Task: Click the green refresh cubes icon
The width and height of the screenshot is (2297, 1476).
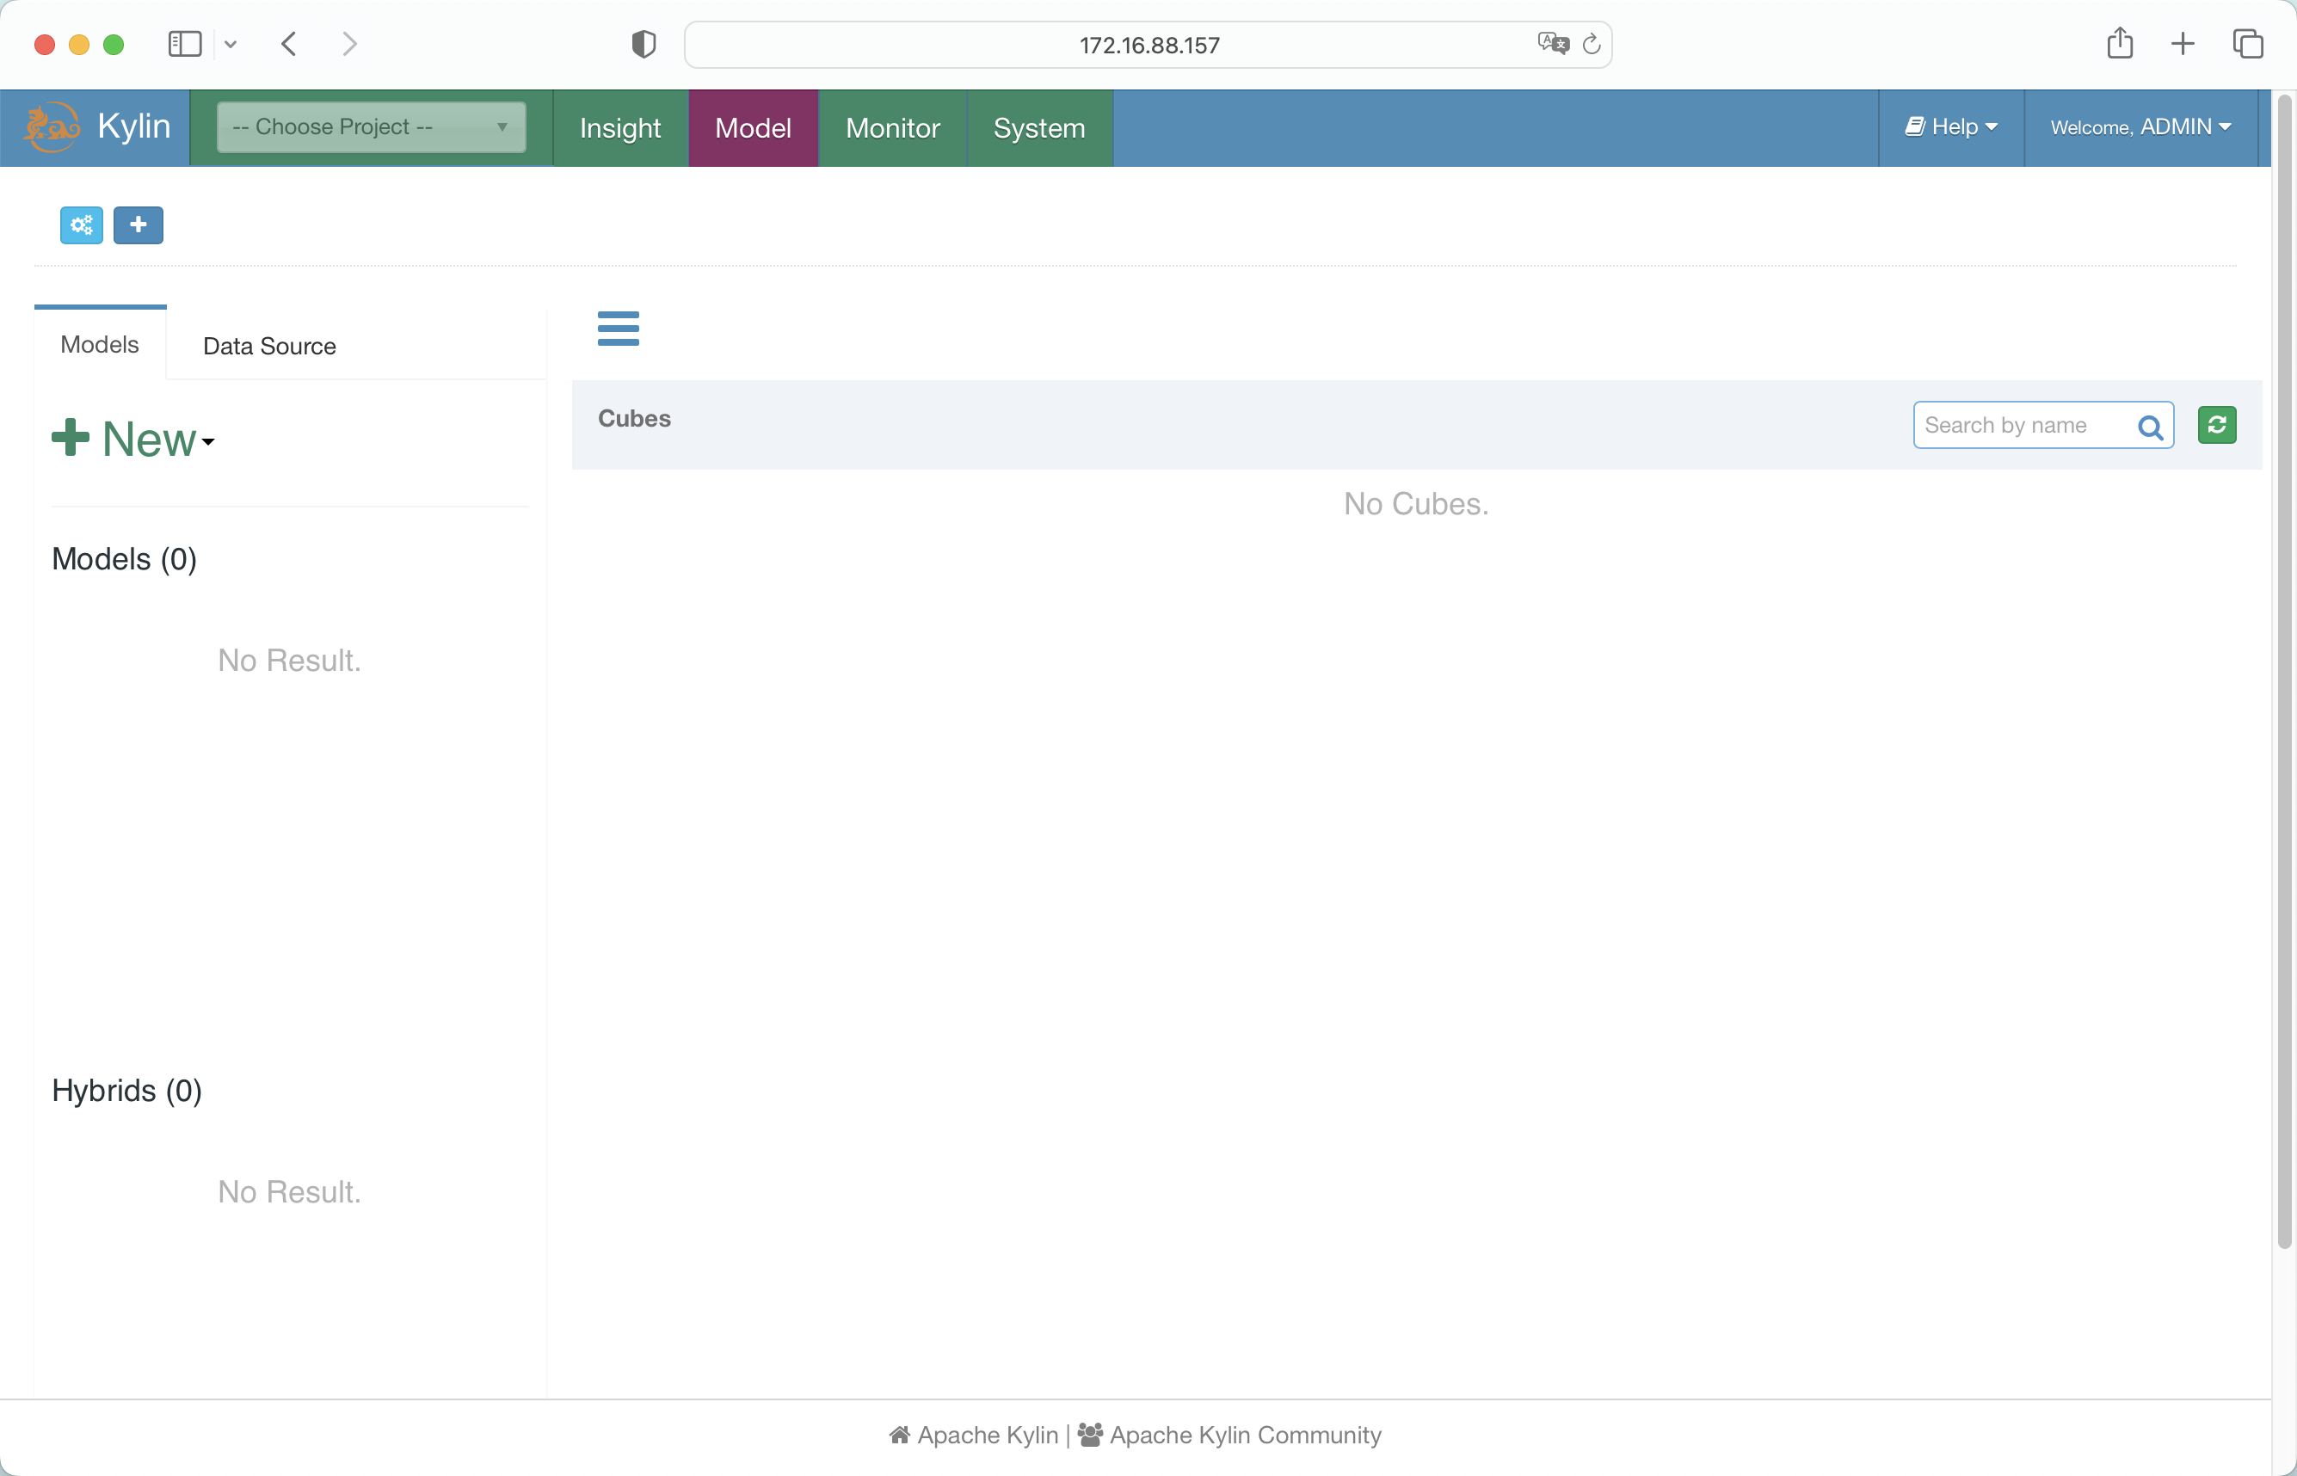Action: 2216,425
